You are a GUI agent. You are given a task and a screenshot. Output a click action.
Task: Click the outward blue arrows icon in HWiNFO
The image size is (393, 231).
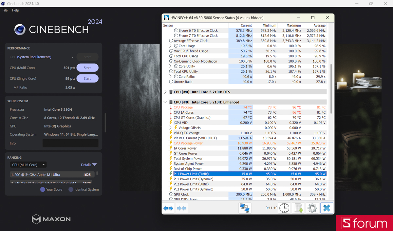click(x=168, y=208)
